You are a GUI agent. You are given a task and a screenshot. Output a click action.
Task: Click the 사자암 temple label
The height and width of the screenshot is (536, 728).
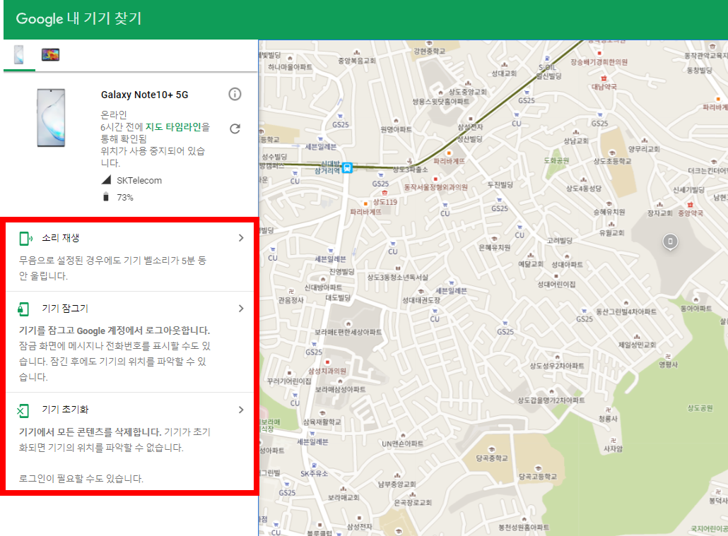pyautogui.click(x=613, y=448)
